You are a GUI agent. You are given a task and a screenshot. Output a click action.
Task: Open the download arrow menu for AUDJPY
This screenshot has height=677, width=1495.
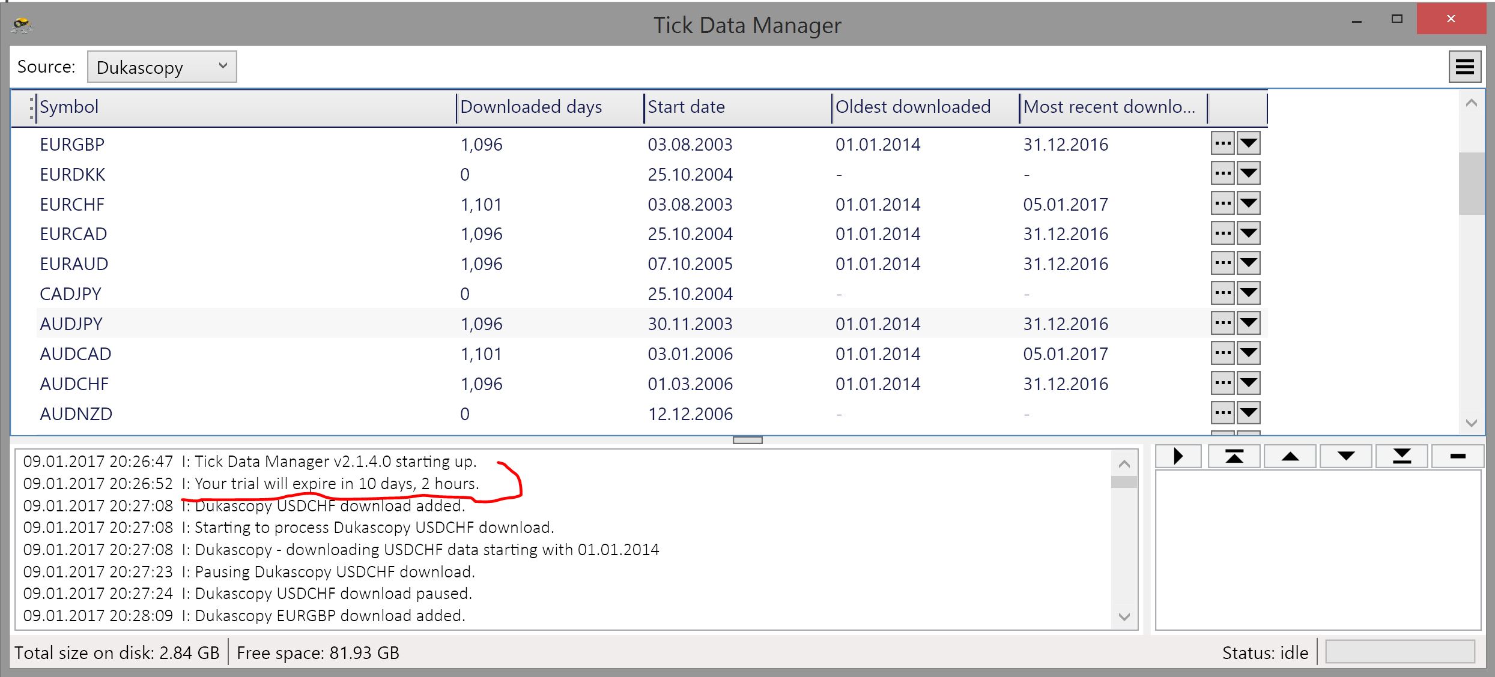pos(1249,323)
